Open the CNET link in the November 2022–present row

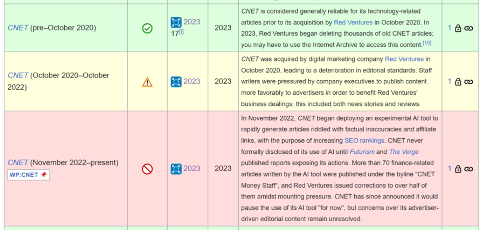tap(18, 162)
